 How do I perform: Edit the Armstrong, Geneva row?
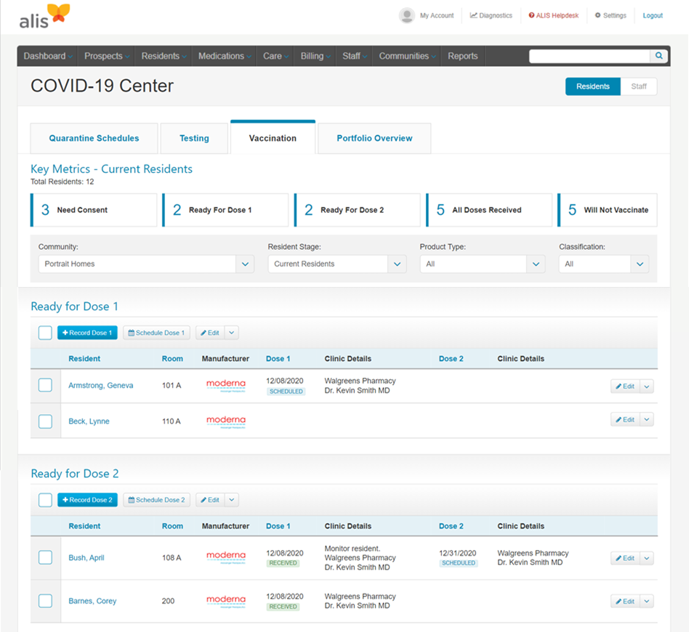click(x=625, y=386)
